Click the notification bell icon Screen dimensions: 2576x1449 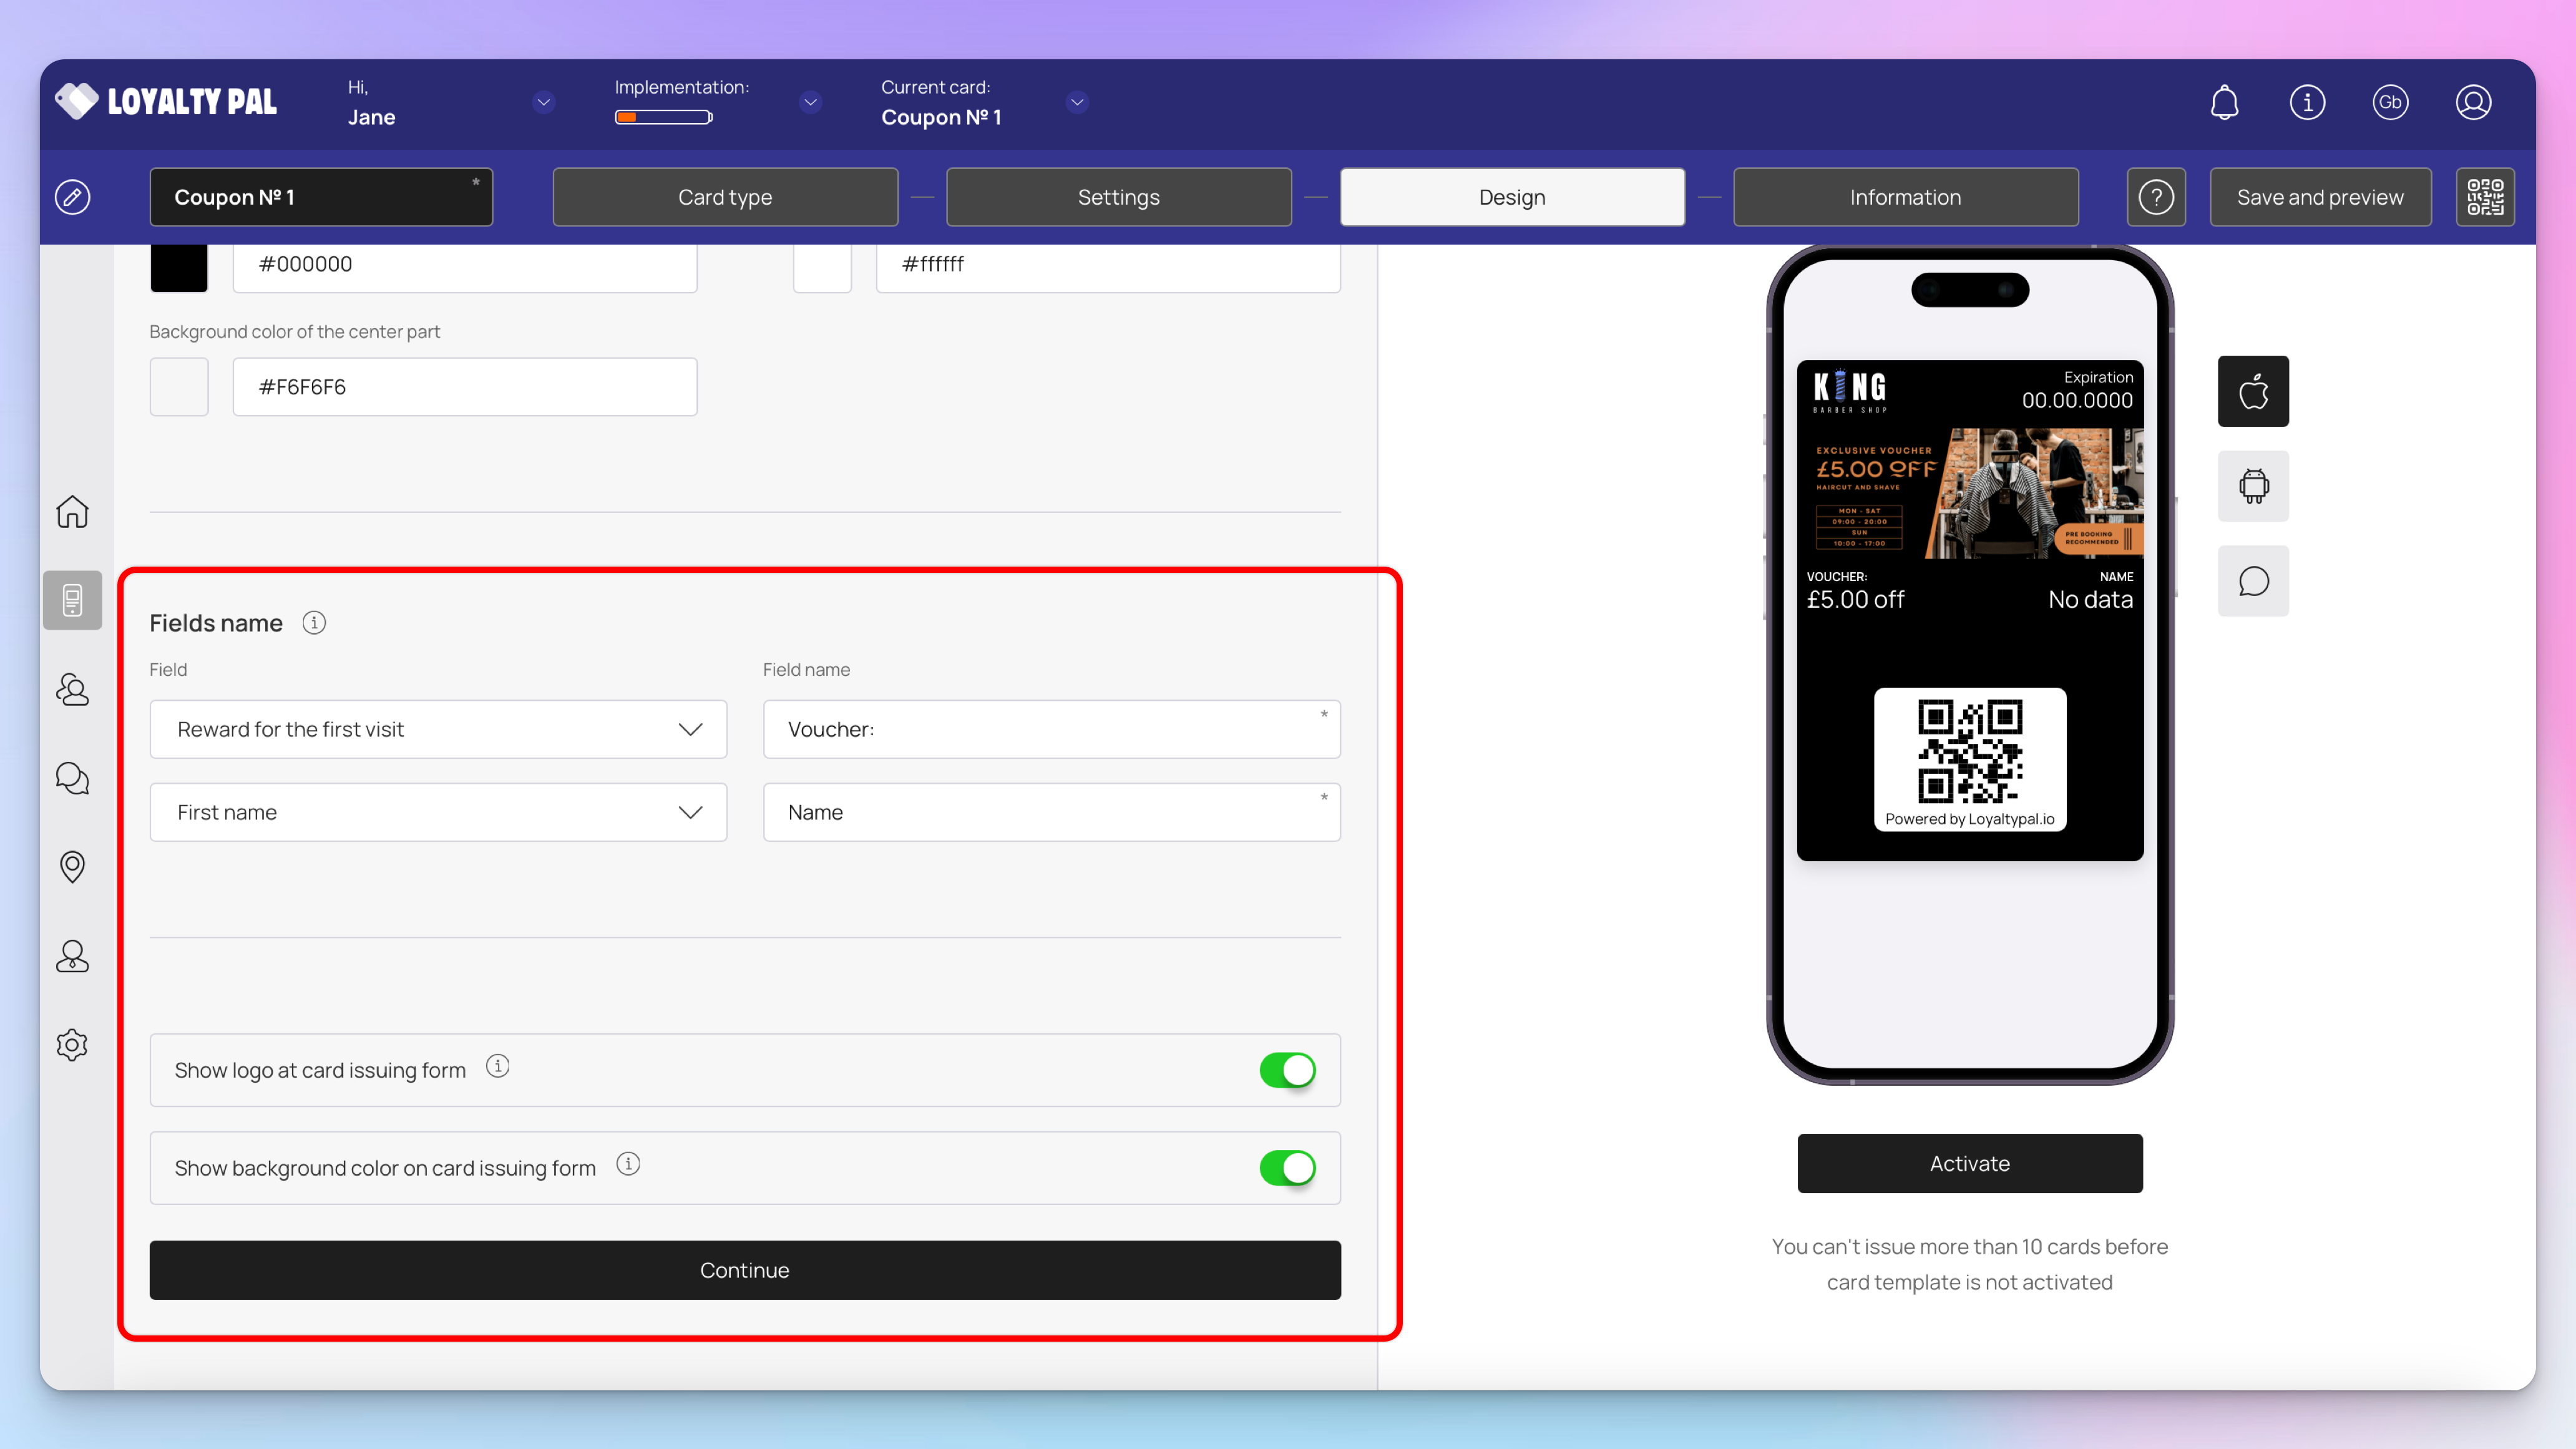pyautogui.click(x=2224, y=102)
